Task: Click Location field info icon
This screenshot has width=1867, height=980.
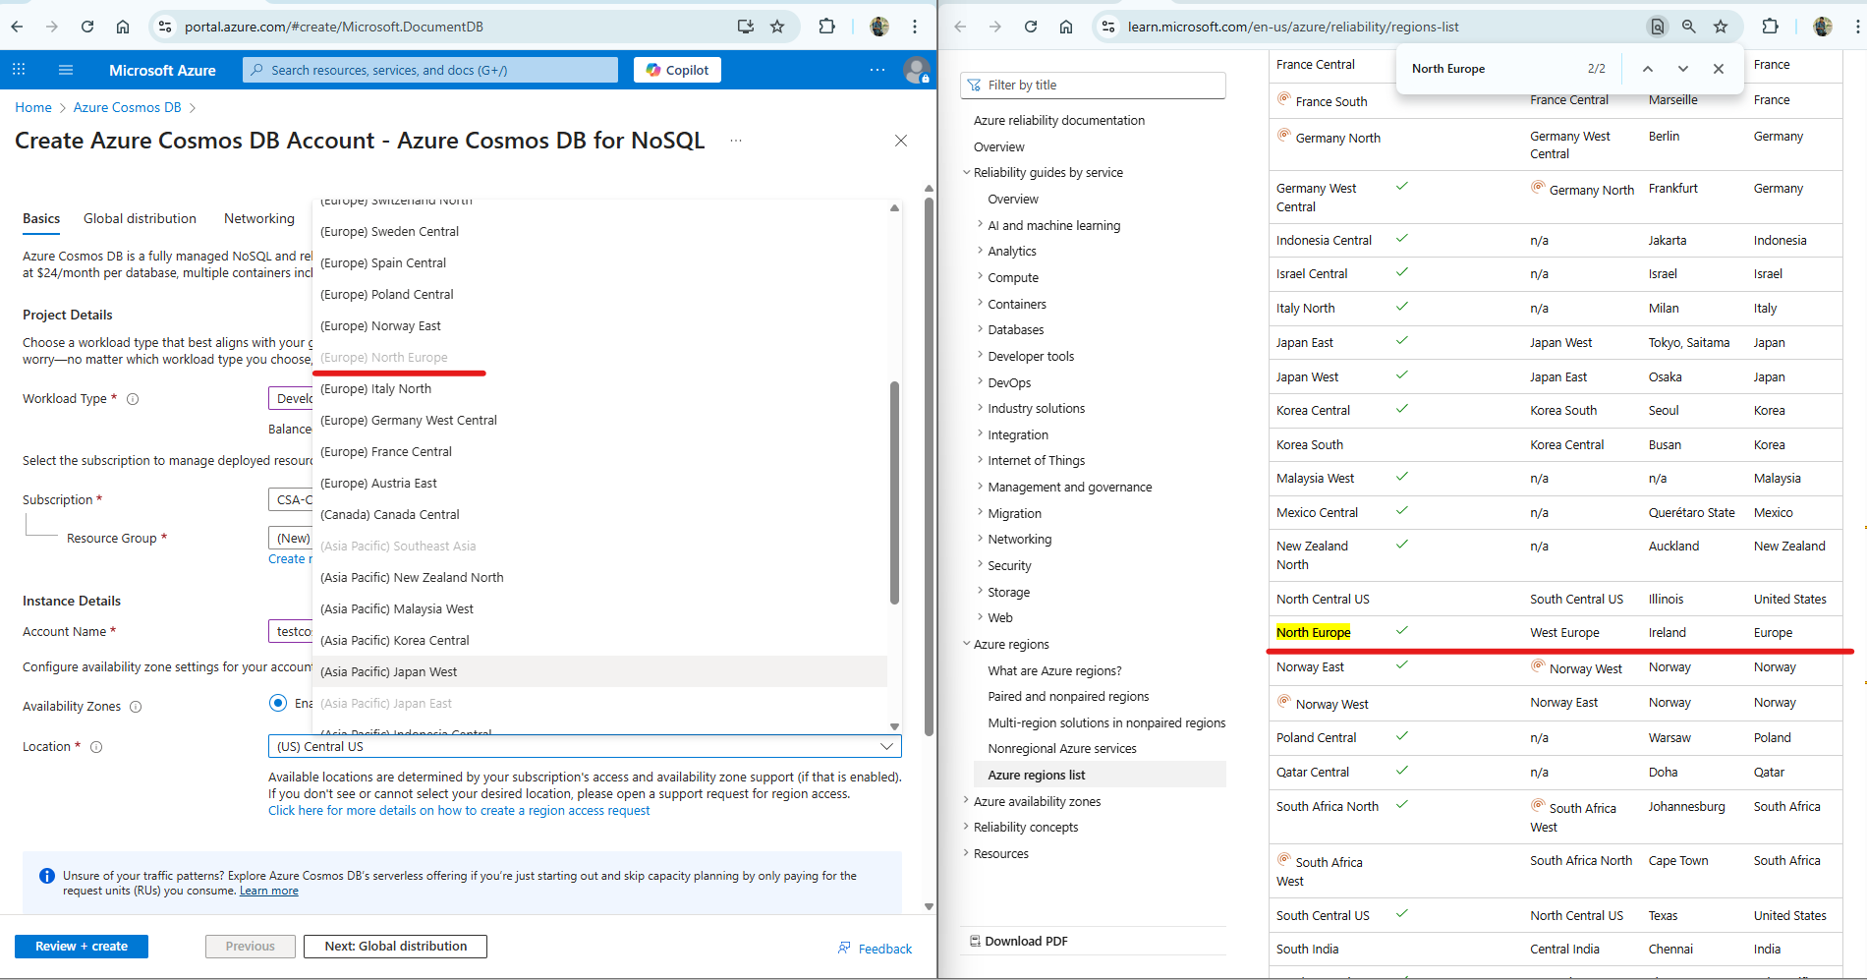Action: pos(96,747)
